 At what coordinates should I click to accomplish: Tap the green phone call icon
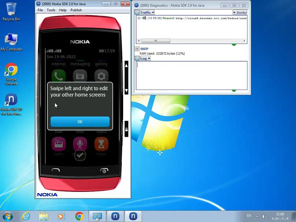(58, 76)
